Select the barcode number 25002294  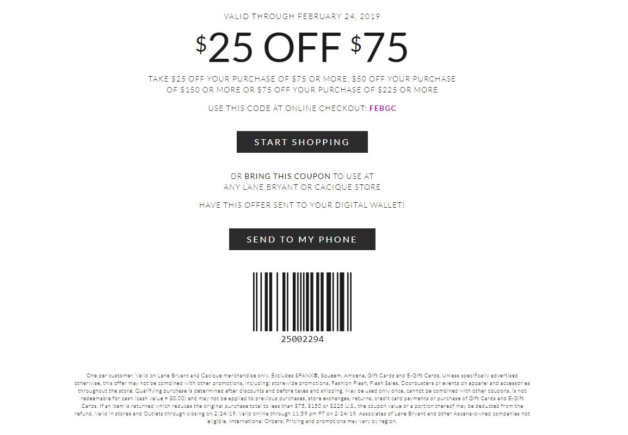tap(303, 339)
